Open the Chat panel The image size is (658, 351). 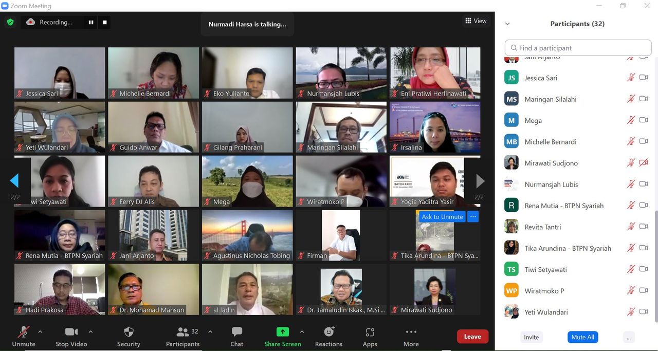pos(237,336)
